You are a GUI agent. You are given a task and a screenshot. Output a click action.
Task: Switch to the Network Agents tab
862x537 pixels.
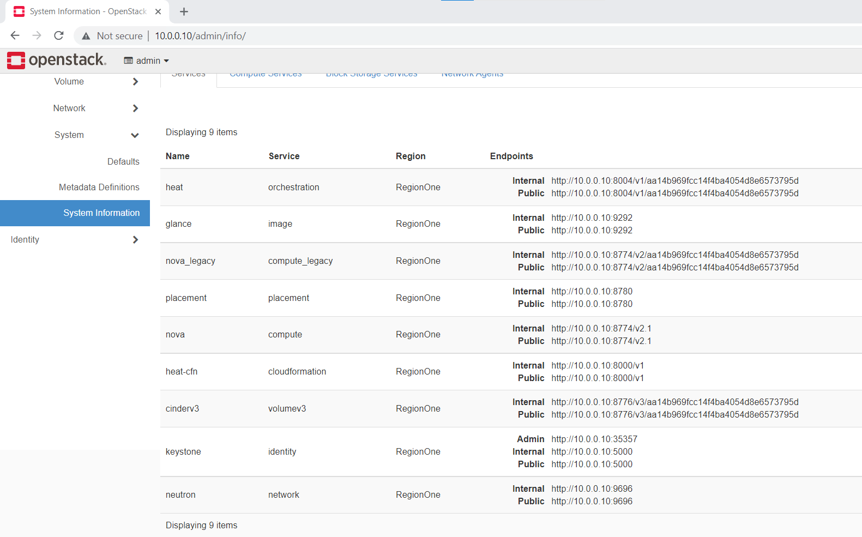(472, 75)
